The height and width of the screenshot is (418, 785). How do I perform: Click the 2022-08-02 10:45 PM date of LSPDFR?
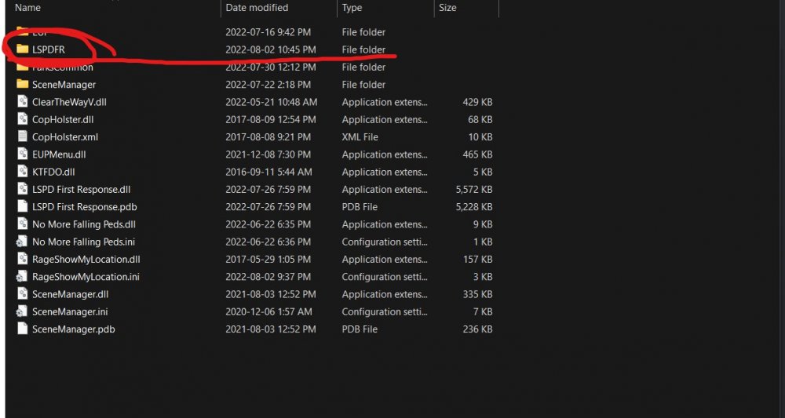[271, 49]
